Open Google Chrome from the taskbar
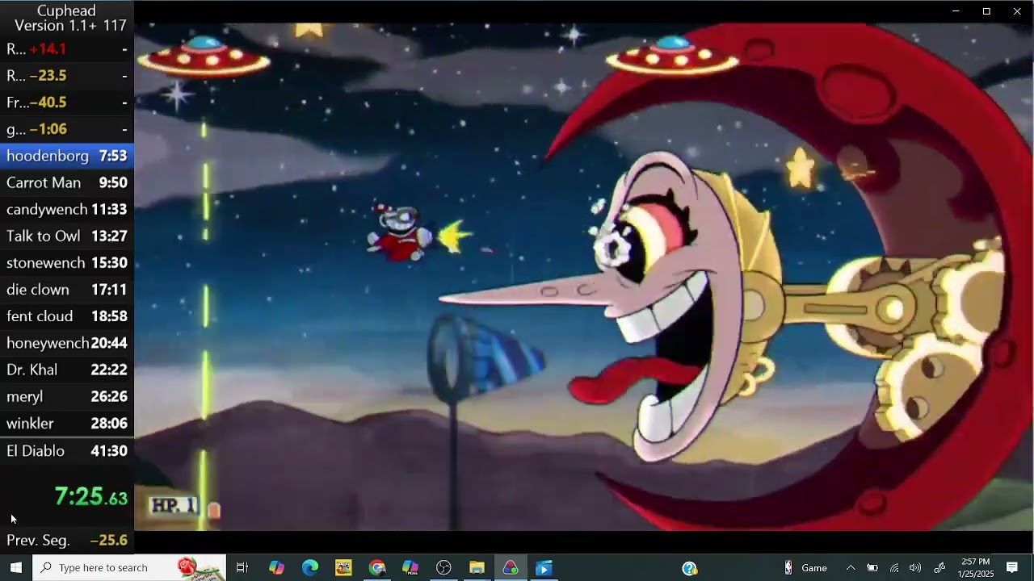The height and width of the screenshot is (581, 1034). pos(377,567)
